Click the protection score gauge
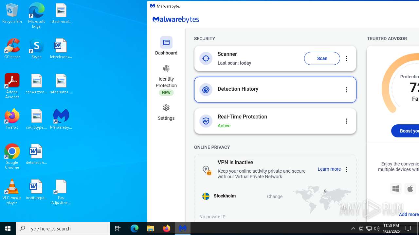 [x=400, y=83]
